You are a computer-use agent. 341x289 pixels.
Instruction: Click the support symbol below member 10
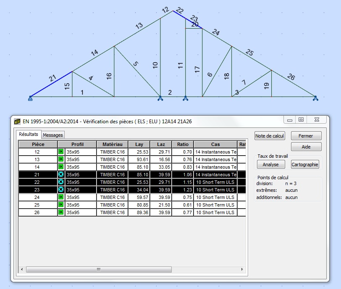pos(160,98)
